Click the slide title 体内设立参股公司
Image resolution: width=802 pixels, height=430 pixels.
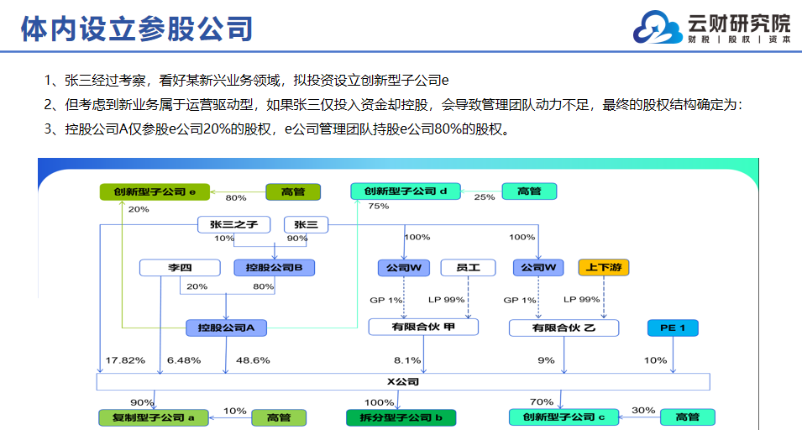pyautogui.click(x=137, y=29)
